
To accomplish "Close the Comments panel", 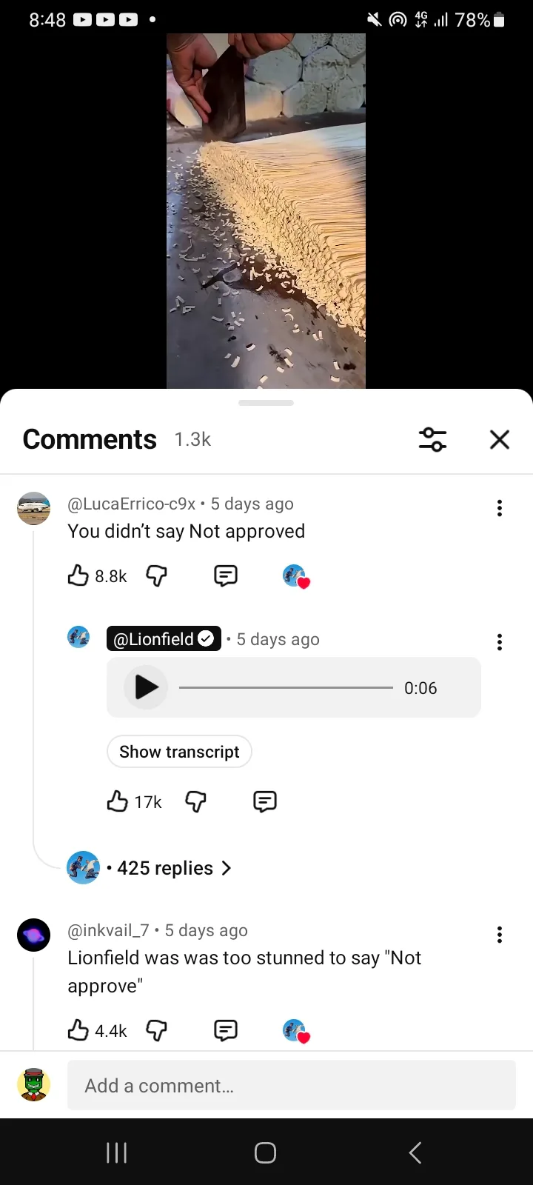I will [x=500, y=439].
